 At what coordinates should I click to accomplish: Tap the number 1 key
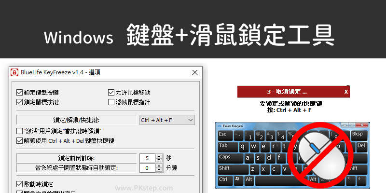[249, 136]
